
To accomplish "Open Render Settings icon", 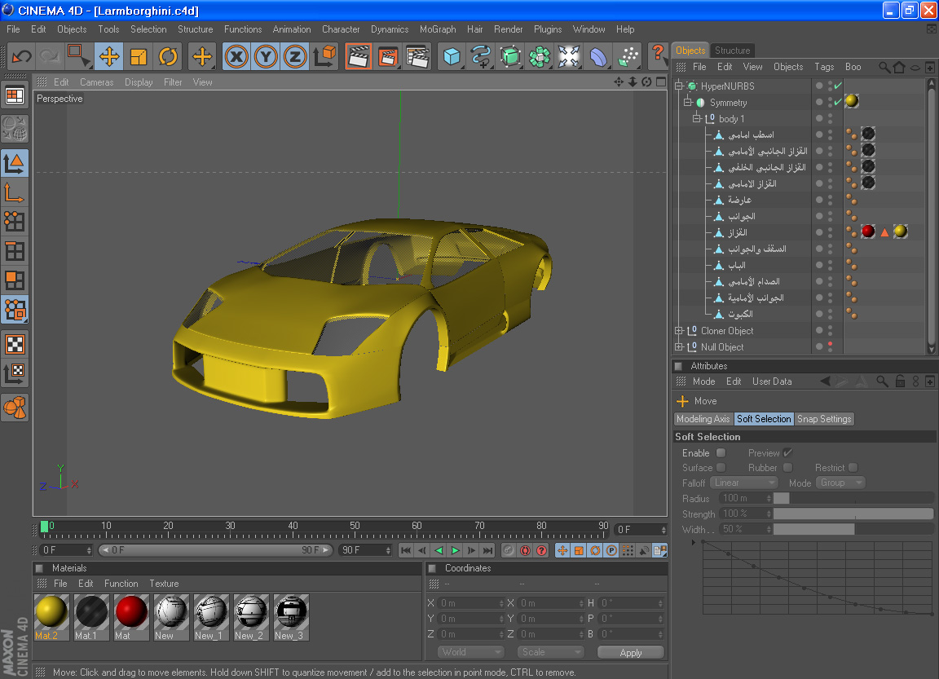I will (418, 57).
